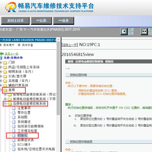
Task: Open the 座椅 tree item
Action: coord(12,90)
